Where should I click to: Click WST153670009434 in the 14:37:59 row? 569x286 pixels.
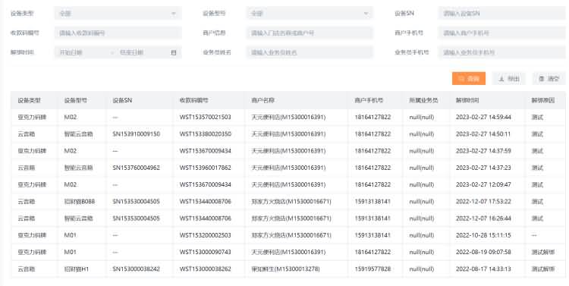(206, 151)
